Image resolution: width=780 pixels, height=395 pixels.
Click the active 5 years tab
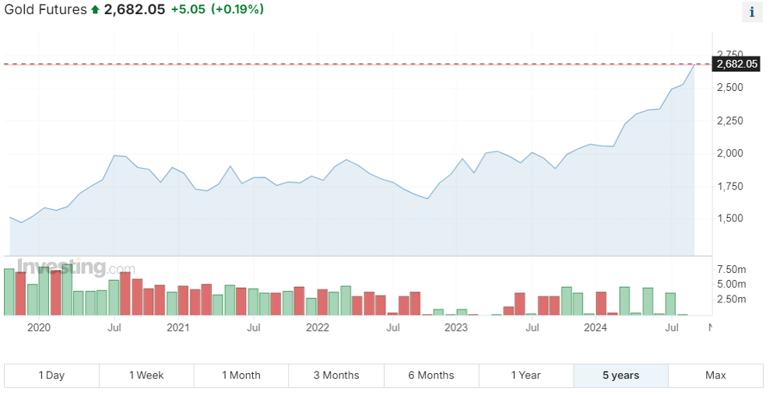[620, 376]
